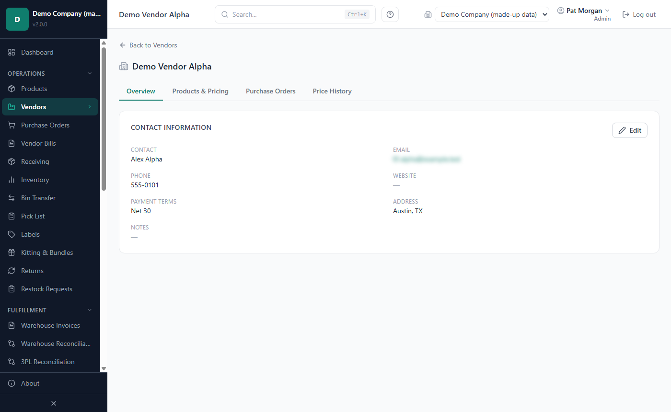Click the Pick List clipboard icon
The width and height of the screenshot is (671, 412).
[x=12, y=216]
